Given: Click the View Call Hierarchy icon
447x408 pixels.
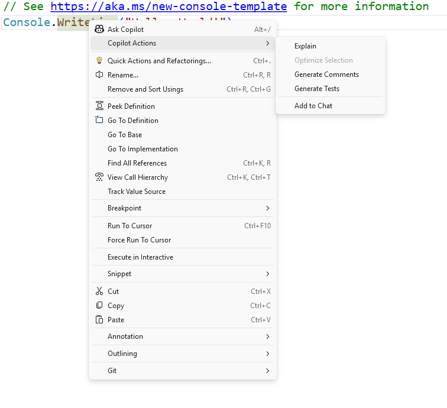Looking at the screenshot, I should click(x=99, y=177).
